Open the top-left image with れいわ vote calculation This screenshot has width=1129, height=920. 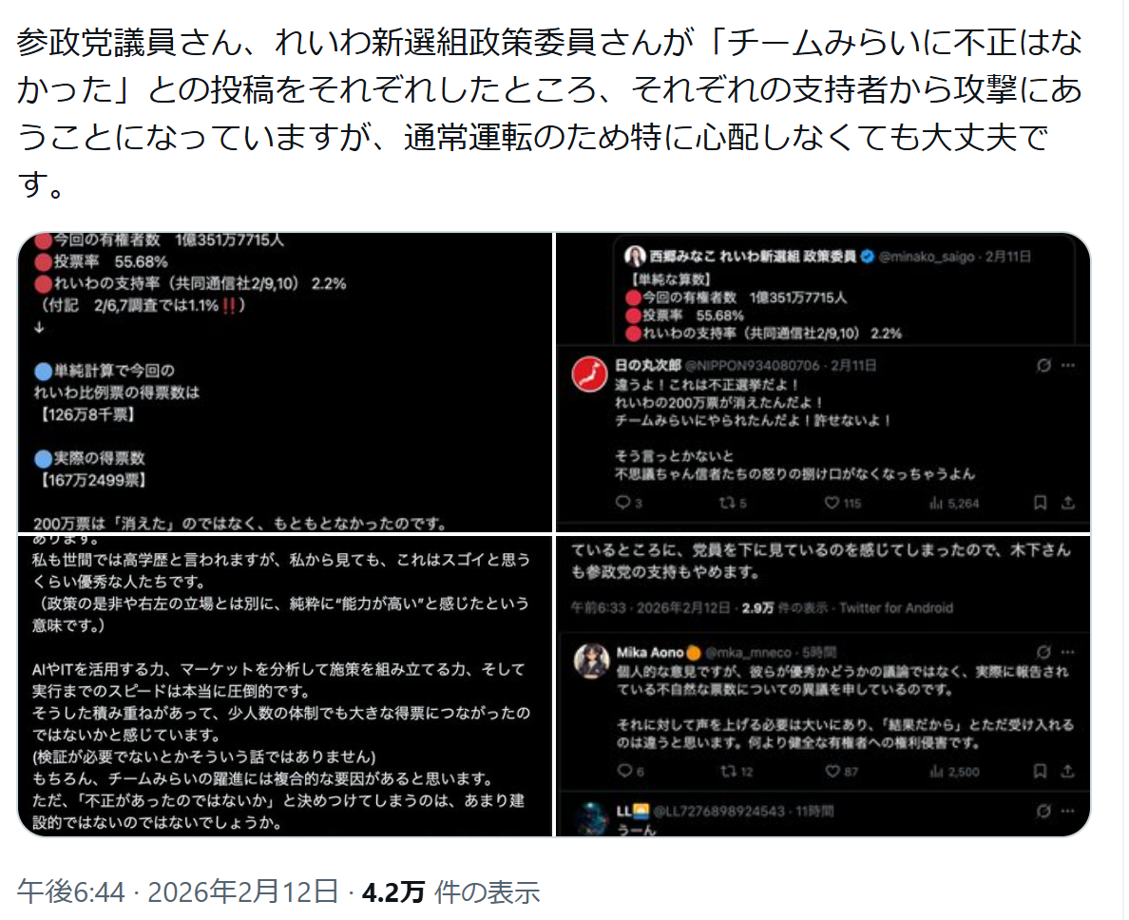tap(285, 382)
